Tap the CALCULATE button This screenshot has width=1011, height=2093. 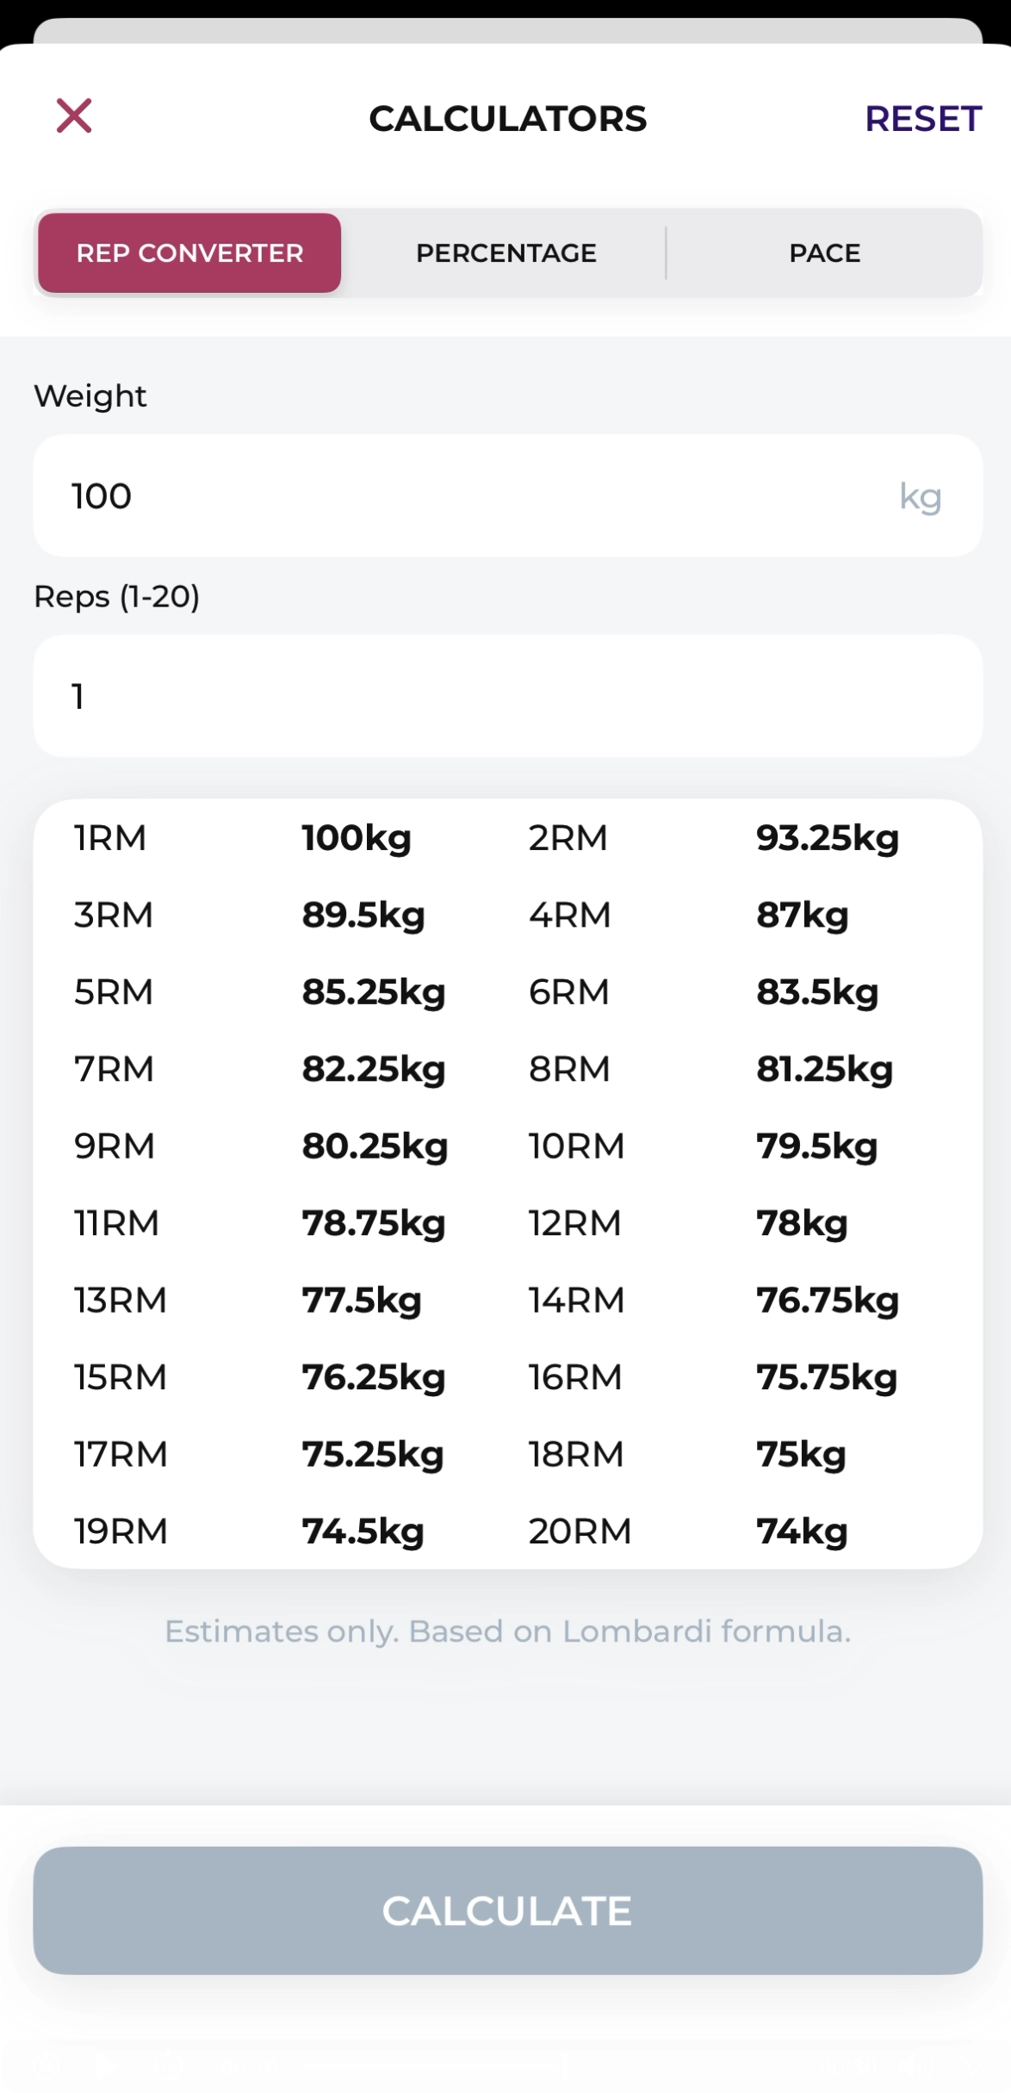pyautogui.click(x=507, y=1910)
